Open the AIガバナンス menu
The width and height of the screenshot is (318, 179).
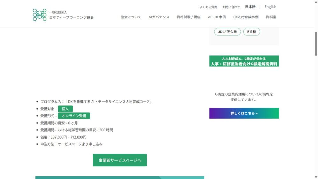[x=159, y=17]
